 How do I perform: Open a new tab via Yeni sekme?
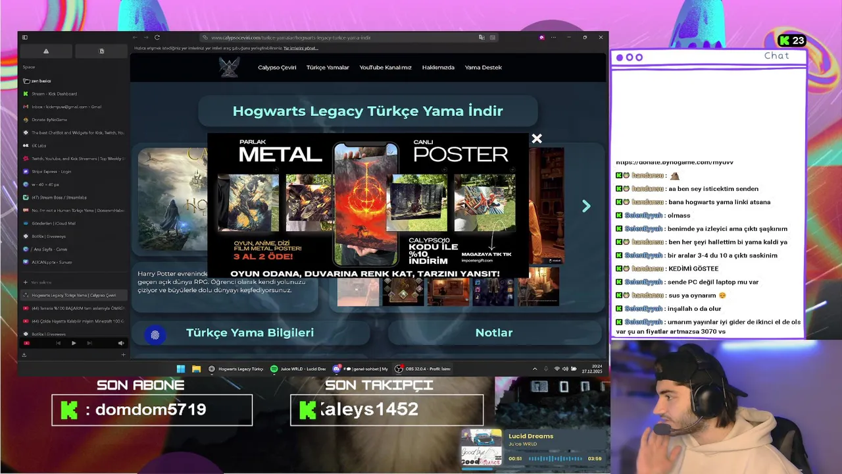point(73,282)
